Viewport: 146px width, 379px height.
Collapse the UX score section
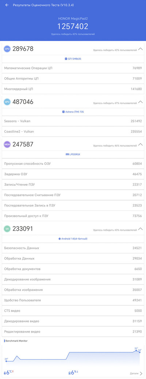click(141, 228)
